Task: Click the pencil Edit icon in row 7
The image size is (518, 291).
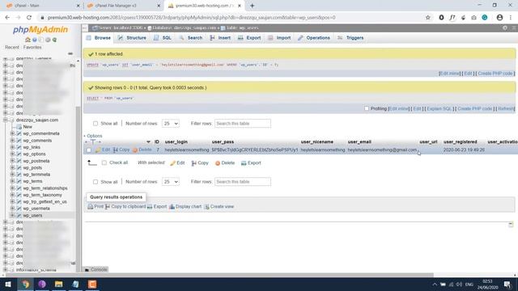Action: pos(98,150)
